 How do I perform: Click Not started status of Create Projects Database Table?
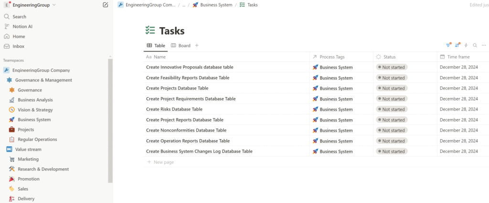point(392,88)
